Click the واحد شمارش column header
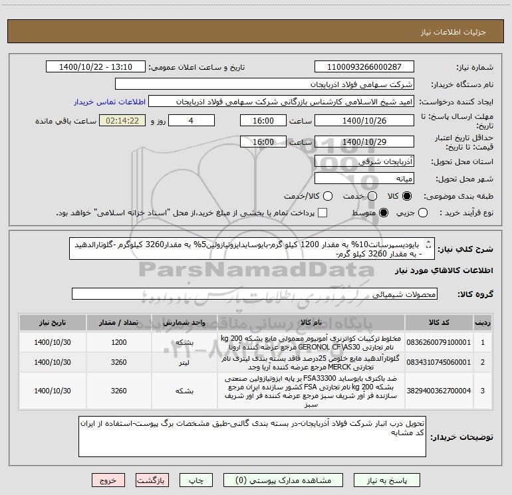This screenshot has width=512, height=495. click(x=184, y=322)
